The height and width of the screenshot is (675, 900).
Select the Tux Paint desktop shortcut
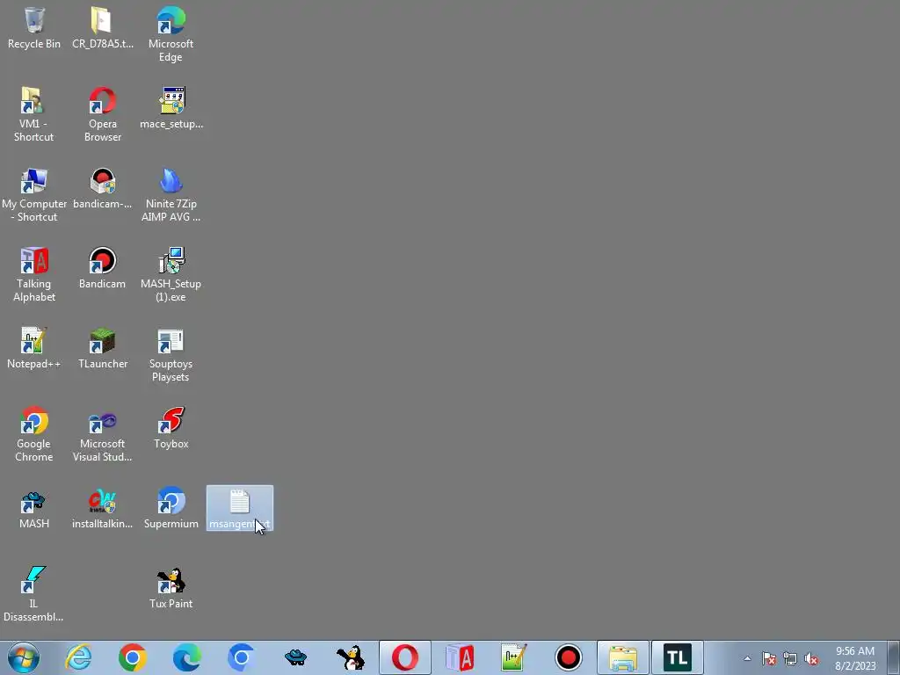click(171, 588)
